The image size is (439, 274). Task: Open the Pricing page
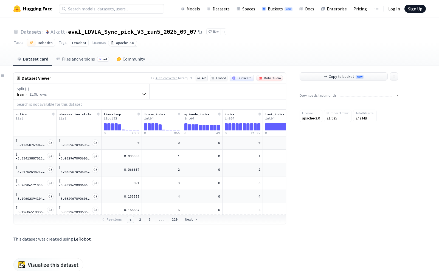360,9
